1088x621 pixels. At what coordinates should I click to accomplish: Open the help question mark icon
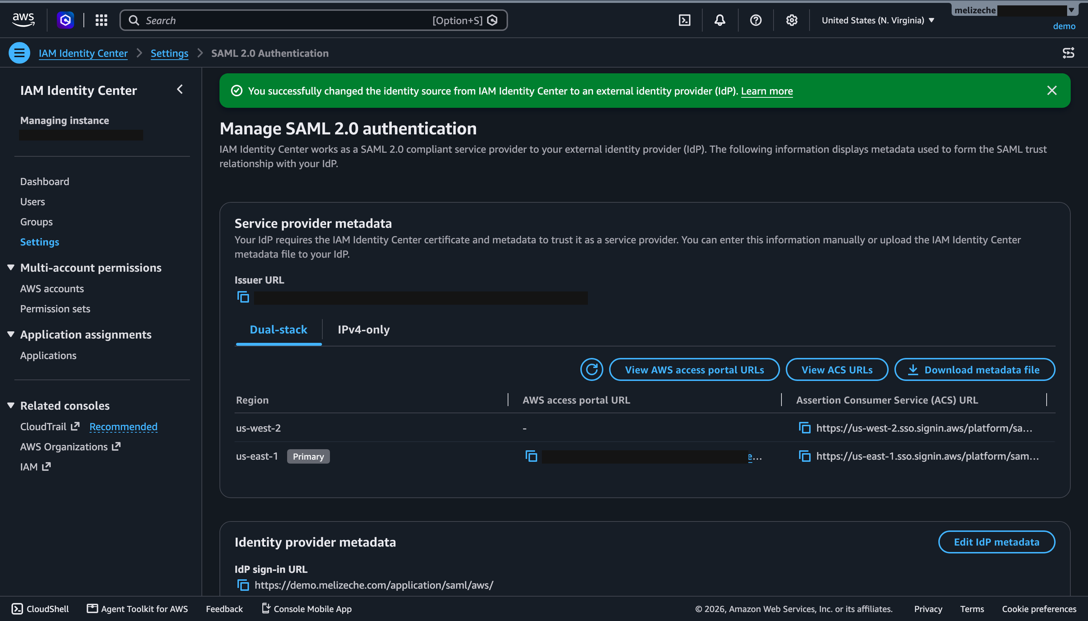(755, 20)
